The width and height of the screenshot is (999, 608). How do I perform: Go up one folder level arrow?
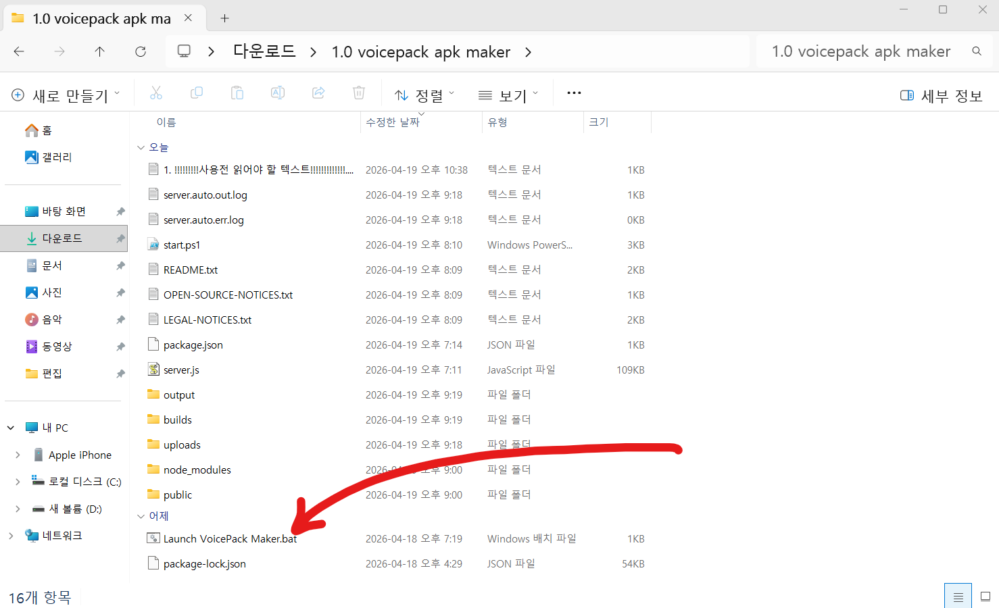click(x=100, y=52)
